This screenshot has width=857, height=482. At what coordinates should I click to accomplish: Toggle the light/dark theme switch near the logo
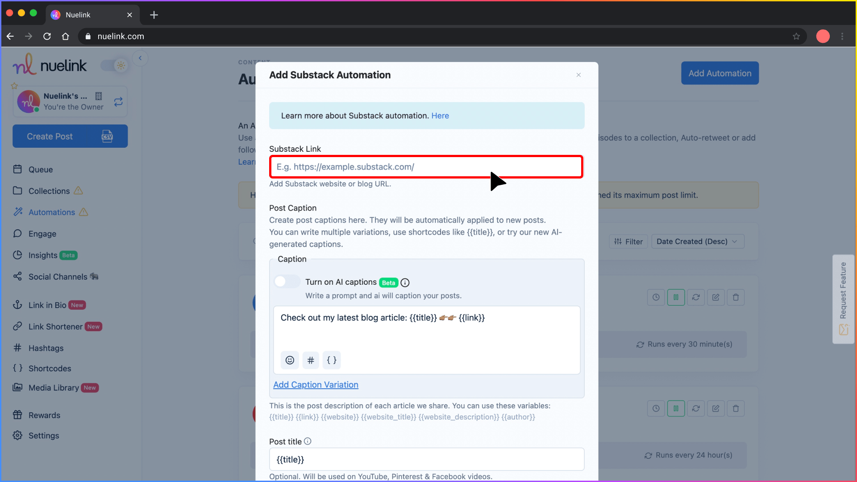pyautogui.click(x=114, y=65)
